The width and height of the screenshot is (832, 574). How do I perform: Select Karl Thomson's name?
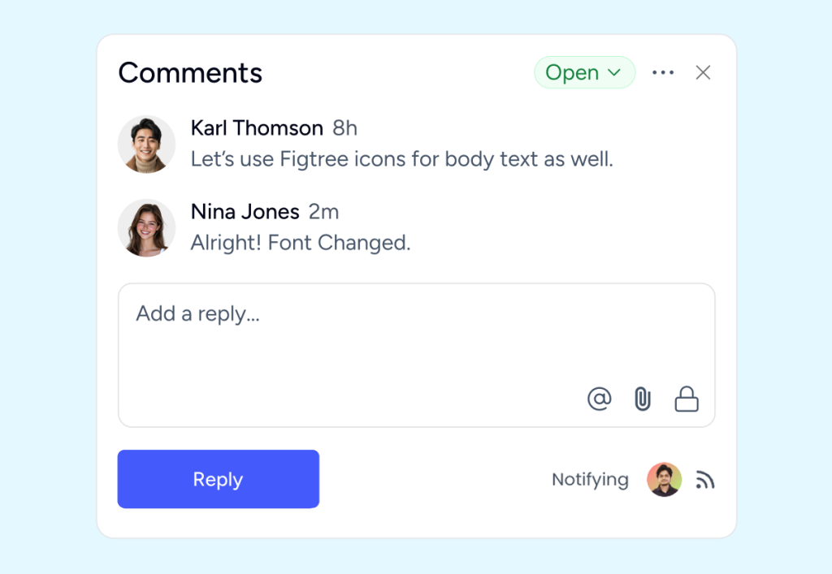(256, 127)
